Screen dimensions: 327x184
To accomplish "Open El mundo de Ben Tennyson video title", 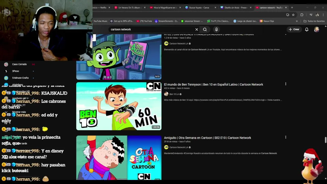I will tap(214, 85).
